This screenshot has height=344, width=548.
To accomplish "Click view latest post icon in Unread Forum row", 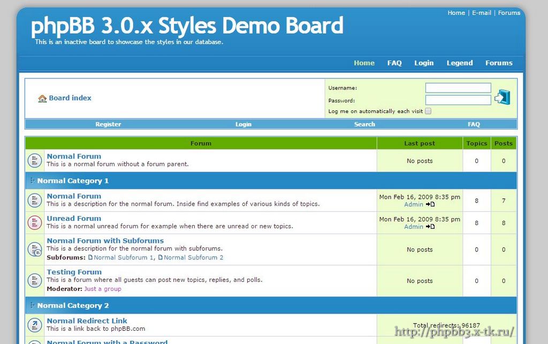I will 430,227.
